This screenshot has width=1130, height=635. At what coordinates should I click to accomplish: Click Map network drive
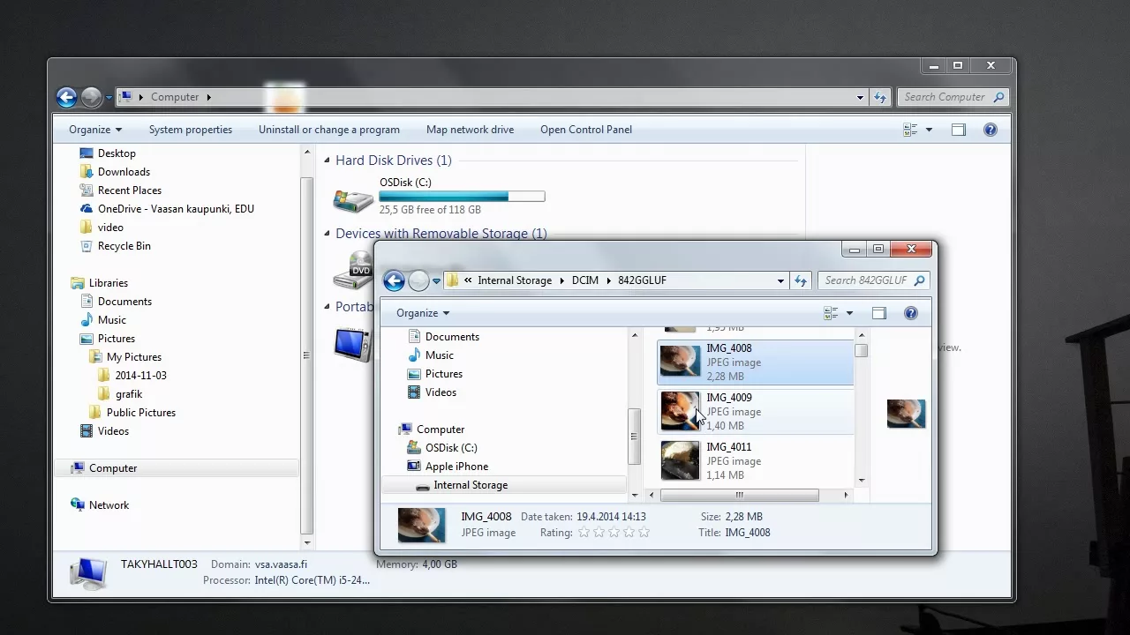(470, 130)
